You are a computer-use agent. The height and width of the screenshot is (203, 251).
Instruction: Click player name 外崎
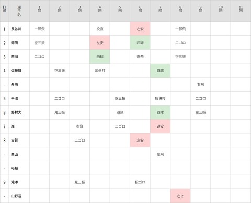[15, 84]
